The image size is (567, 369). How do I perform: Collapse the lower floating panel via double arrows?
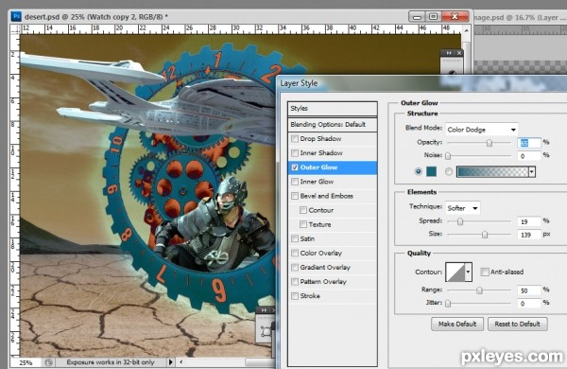coord(264,310)
